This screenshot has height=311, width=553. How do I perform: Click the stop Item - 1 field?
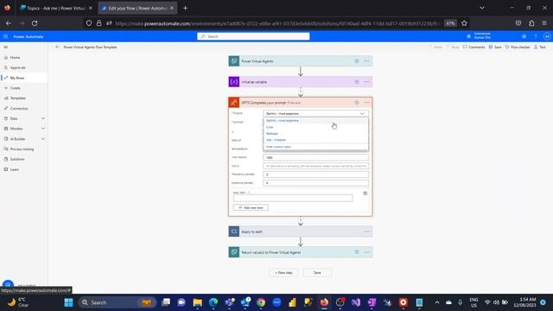point(293,198)
